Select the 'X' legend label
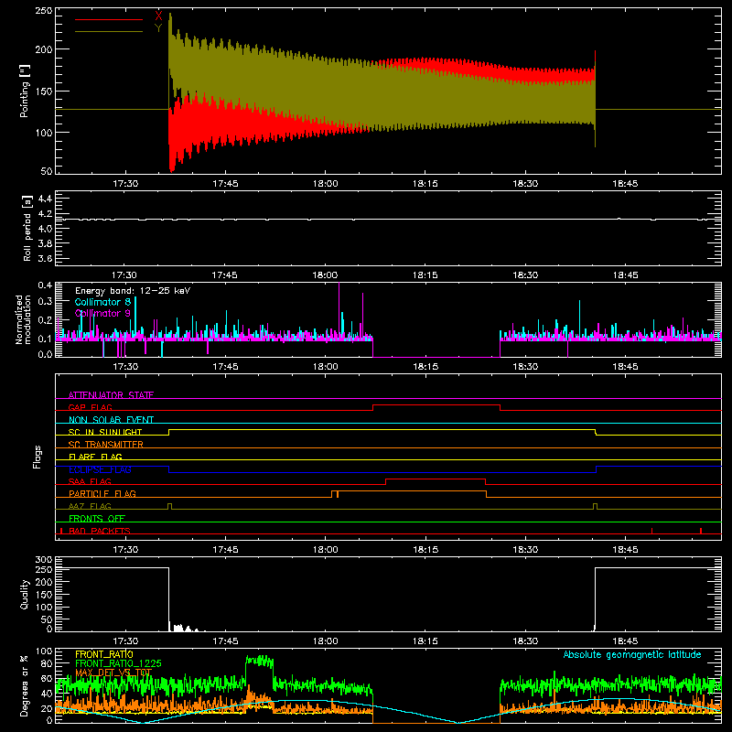Screen dimensions: 732x732 158,16
